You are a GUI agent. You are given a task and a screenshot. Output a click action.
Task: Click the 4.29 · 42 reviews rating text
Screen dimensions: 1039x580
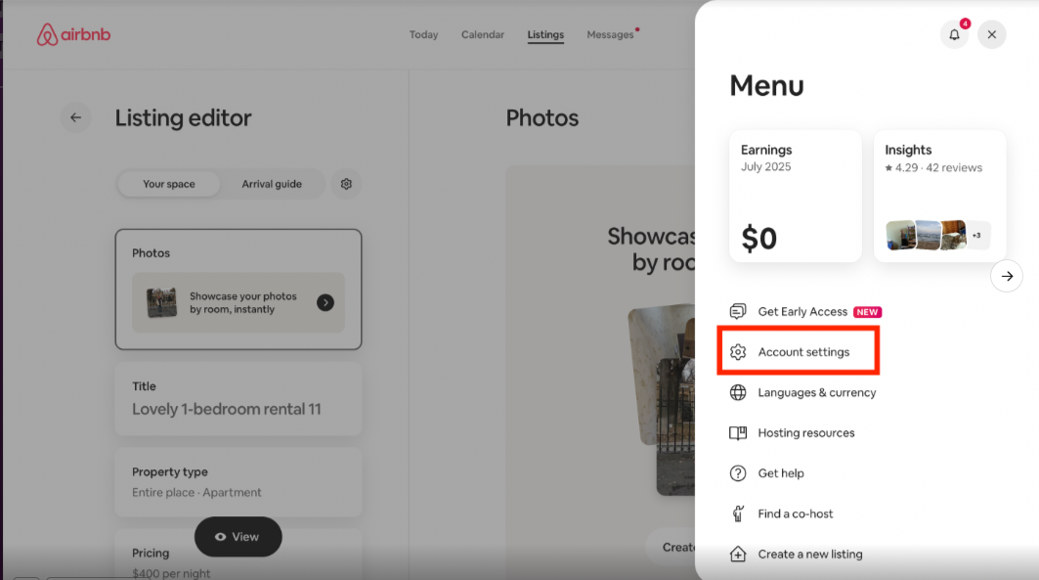coord(933,167)
